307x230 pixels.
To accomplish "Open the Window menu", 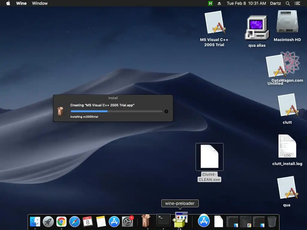I will point(40,3).
